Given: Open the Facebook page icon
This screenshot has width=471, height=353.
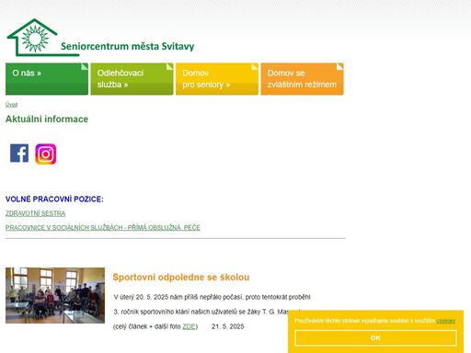Looking at the screenshot, I should point(19,154).
